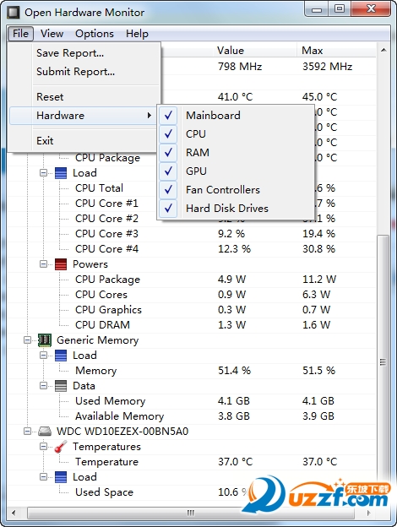
Task: Collapse the Temperatures tree node
Action: pyautogui.click(x=43, y=446)
